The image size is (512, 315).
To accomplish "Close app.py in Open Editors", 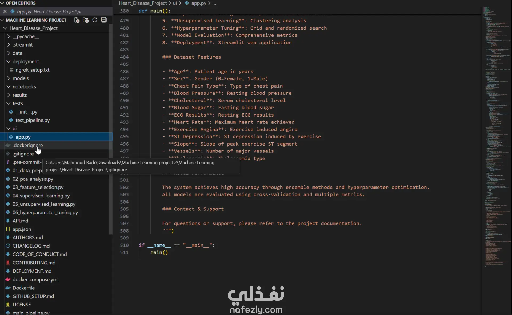I will 5,11.
